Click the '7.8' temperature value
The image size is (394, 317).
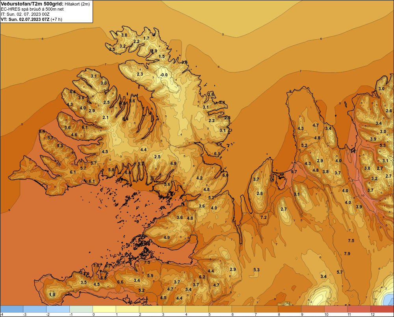click(96, 265)
